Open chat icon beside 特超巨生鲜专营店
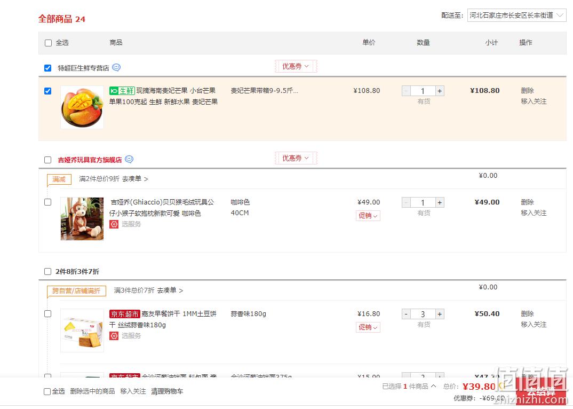573x409 pixels. 116,68
